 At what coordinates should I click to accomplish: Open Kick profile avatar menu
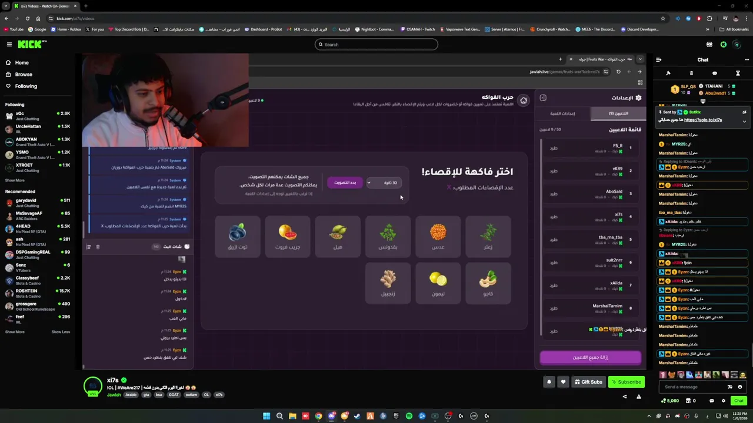pyautogui.click(x=737, y=44)
